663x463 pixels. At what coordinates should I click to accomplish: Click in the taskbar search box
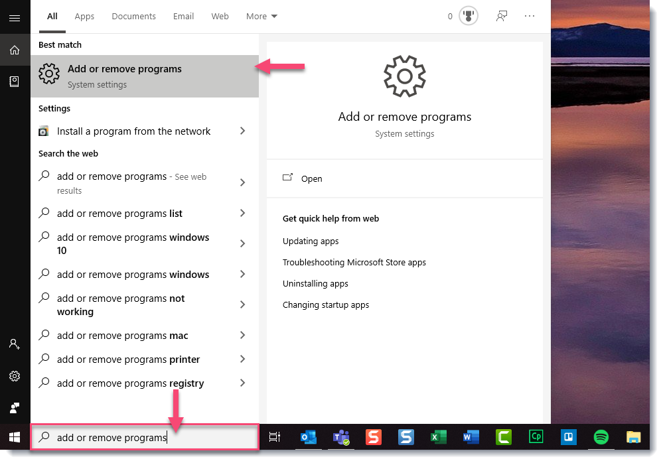click(145, 437)
